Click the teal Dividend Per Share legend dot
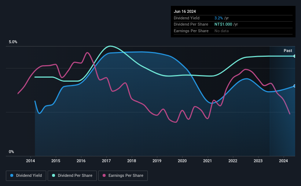 tap(54, 175)
